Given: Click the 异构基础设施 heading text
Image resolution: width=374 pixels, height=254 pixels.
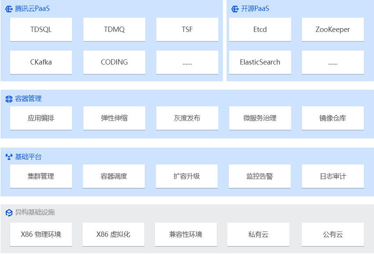Looking at the screenshot, I should pos(35,212).
